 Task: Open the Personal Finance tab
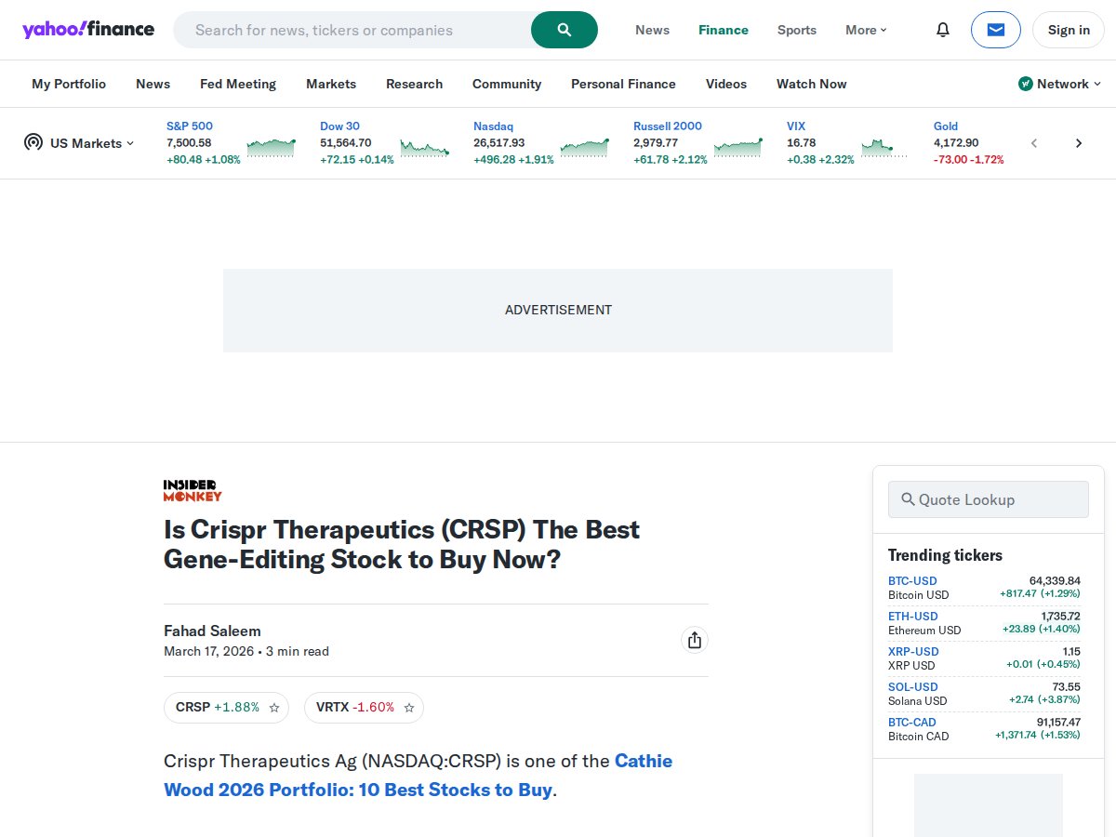pos(623,84)
